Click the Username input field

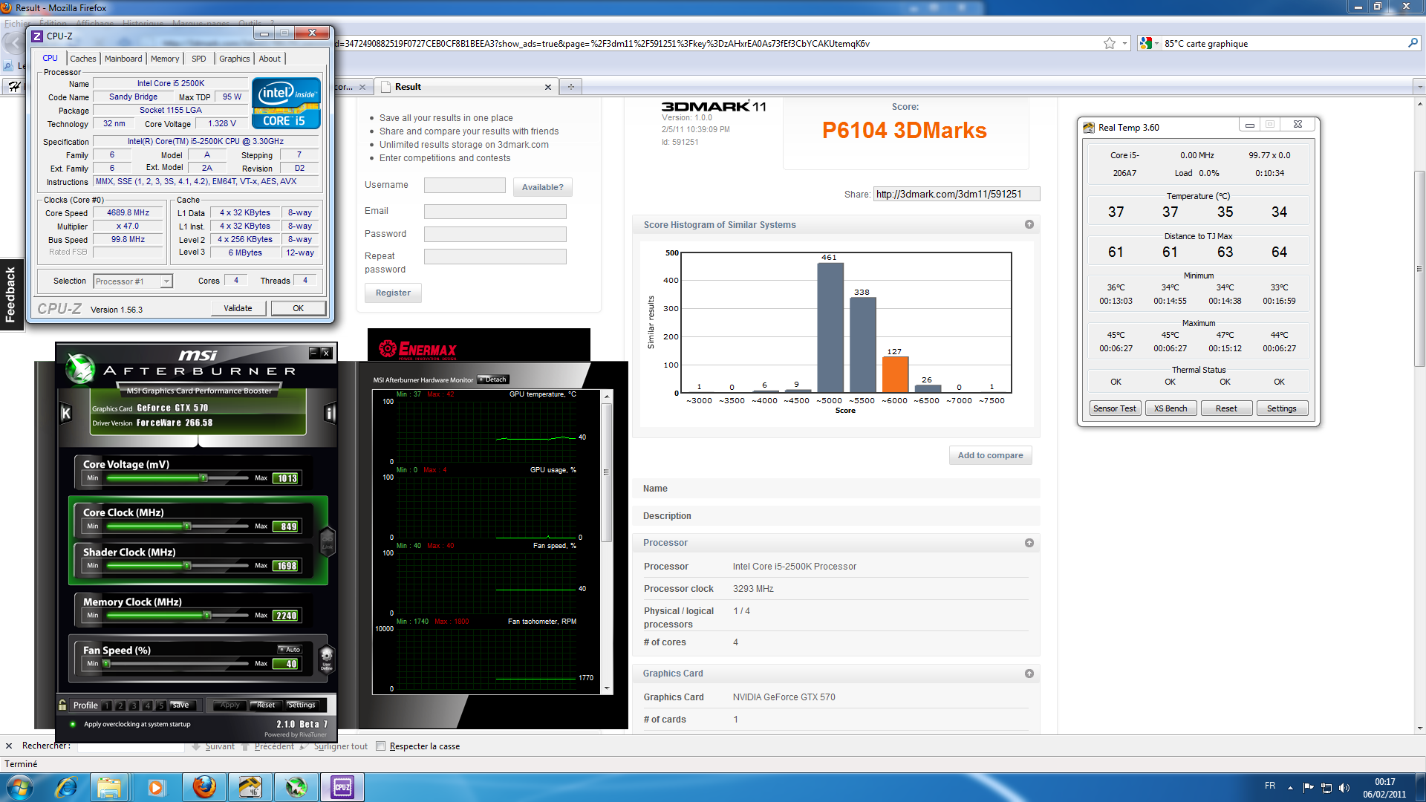464,186
